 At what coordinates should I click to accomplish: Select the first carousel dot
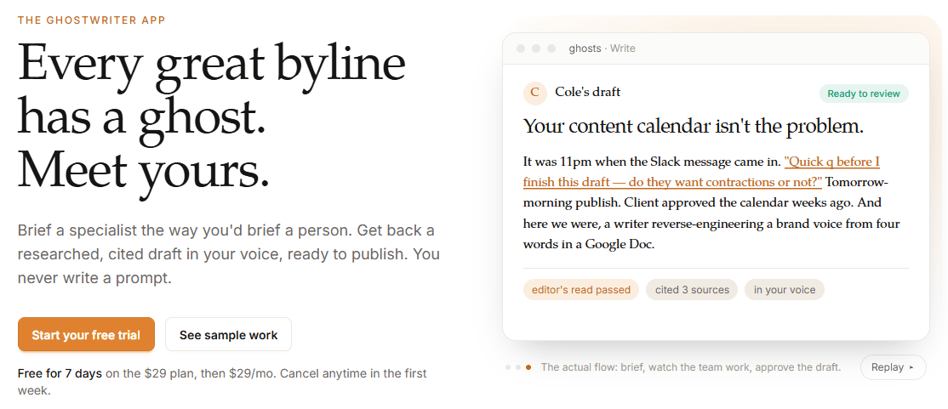pos(508,367)
